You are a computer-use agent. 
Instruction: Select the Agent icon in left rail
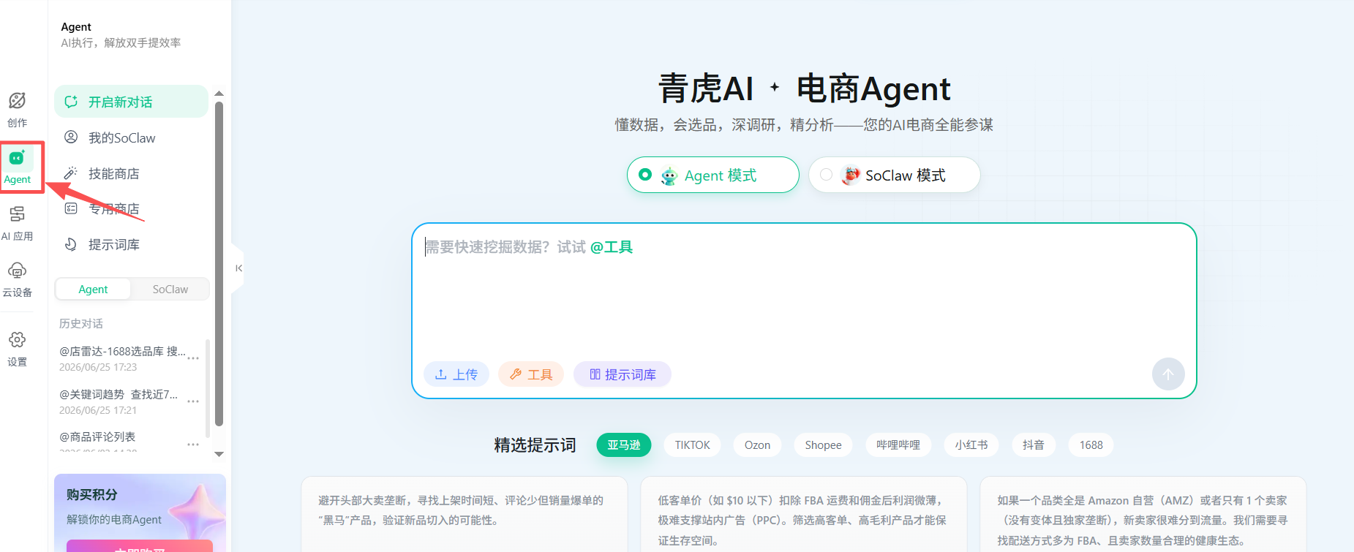coord(18,167)
